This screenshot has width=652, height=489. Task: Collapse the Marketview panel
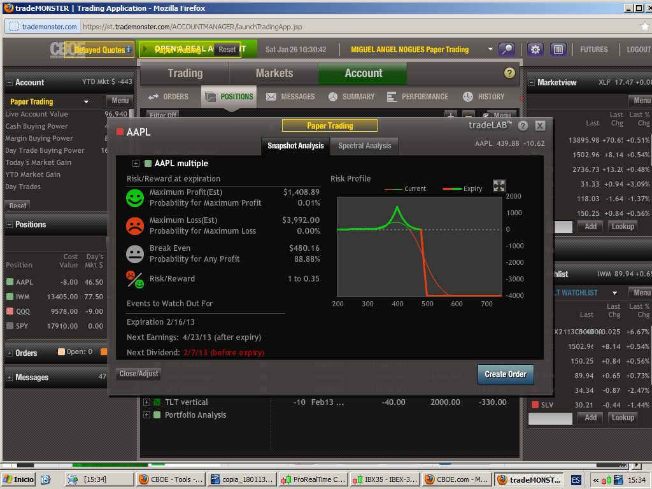[531, 83]
